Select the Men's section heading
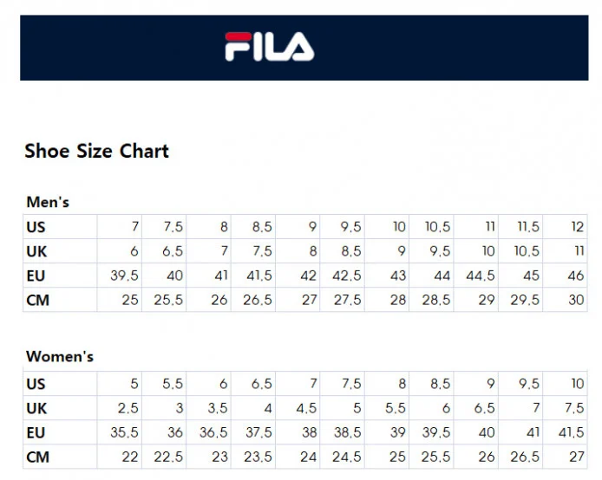Screen dimensions: 602x480 48,203
